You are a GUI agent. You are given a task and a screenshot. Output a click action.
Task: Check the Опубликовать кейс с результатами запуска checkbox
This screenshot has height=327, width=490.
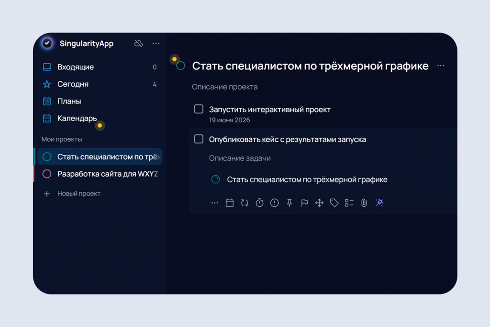point(199,139)
